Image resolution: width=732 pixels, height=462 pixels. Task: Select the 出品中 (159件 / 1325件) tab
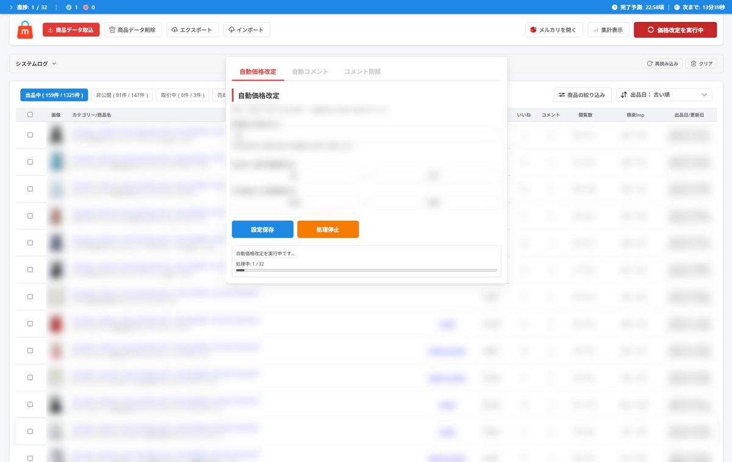coord(54,95)
